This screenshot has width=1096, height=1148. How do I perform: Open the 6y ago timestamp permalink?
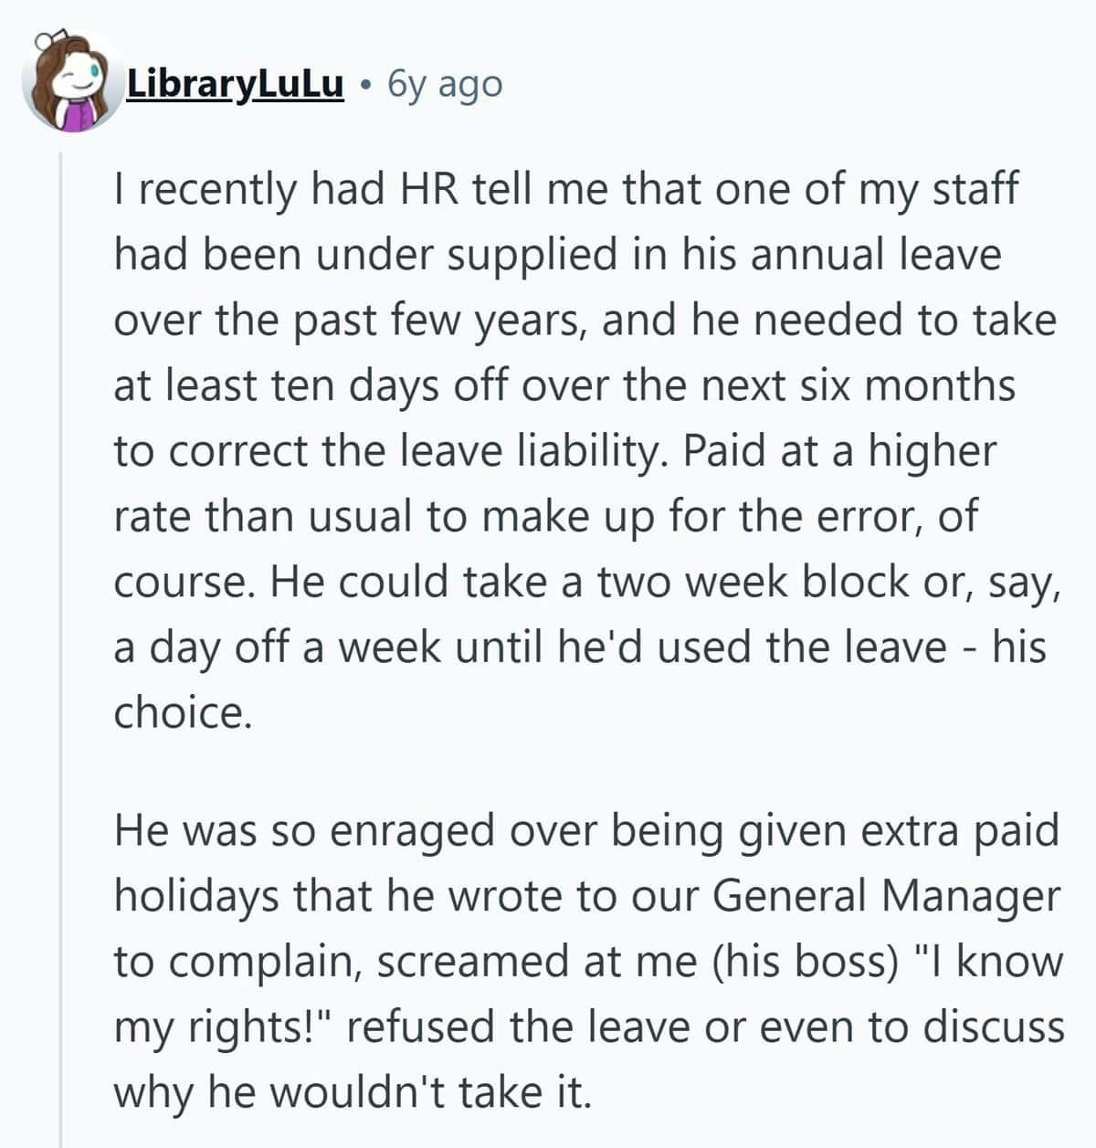(445, 84)
